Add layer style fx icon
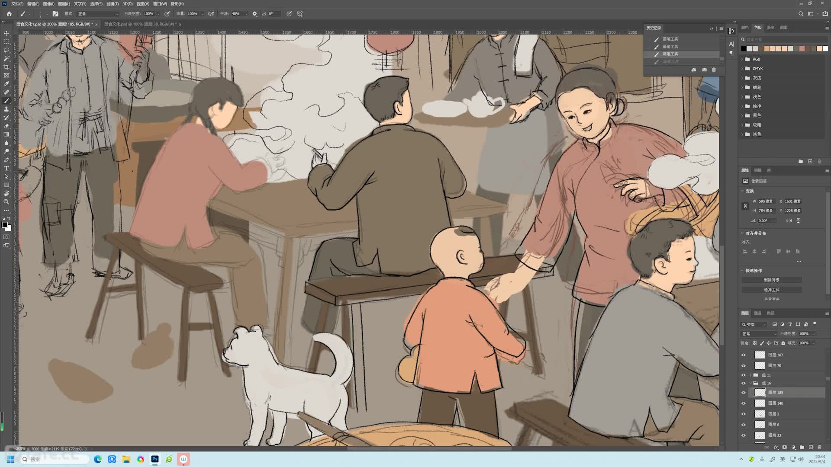The width and height of the screenshot is (831, 467). 776,447
